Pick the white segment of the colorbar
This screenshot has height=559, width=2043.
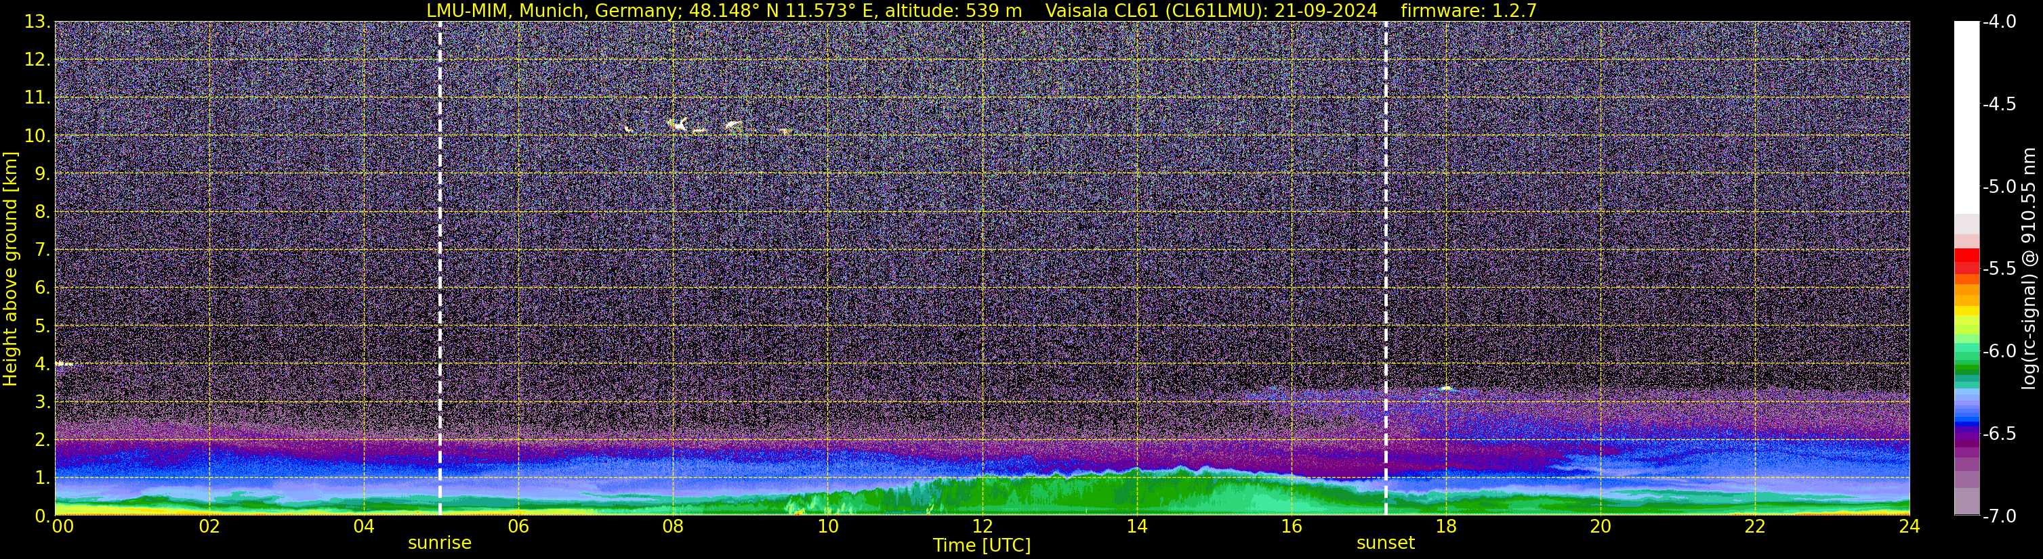[x=1967, y=117]
